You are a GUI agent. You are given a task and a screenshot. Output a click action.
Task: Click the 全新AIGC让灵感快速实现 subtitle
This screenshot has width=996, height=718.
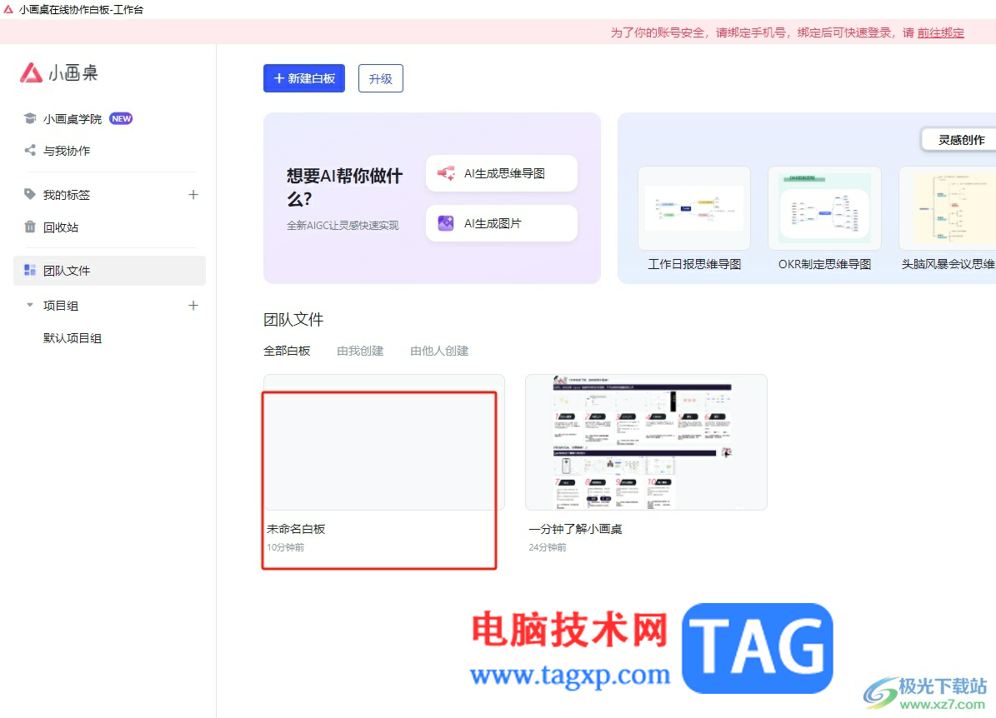click(x=343, y=226)
